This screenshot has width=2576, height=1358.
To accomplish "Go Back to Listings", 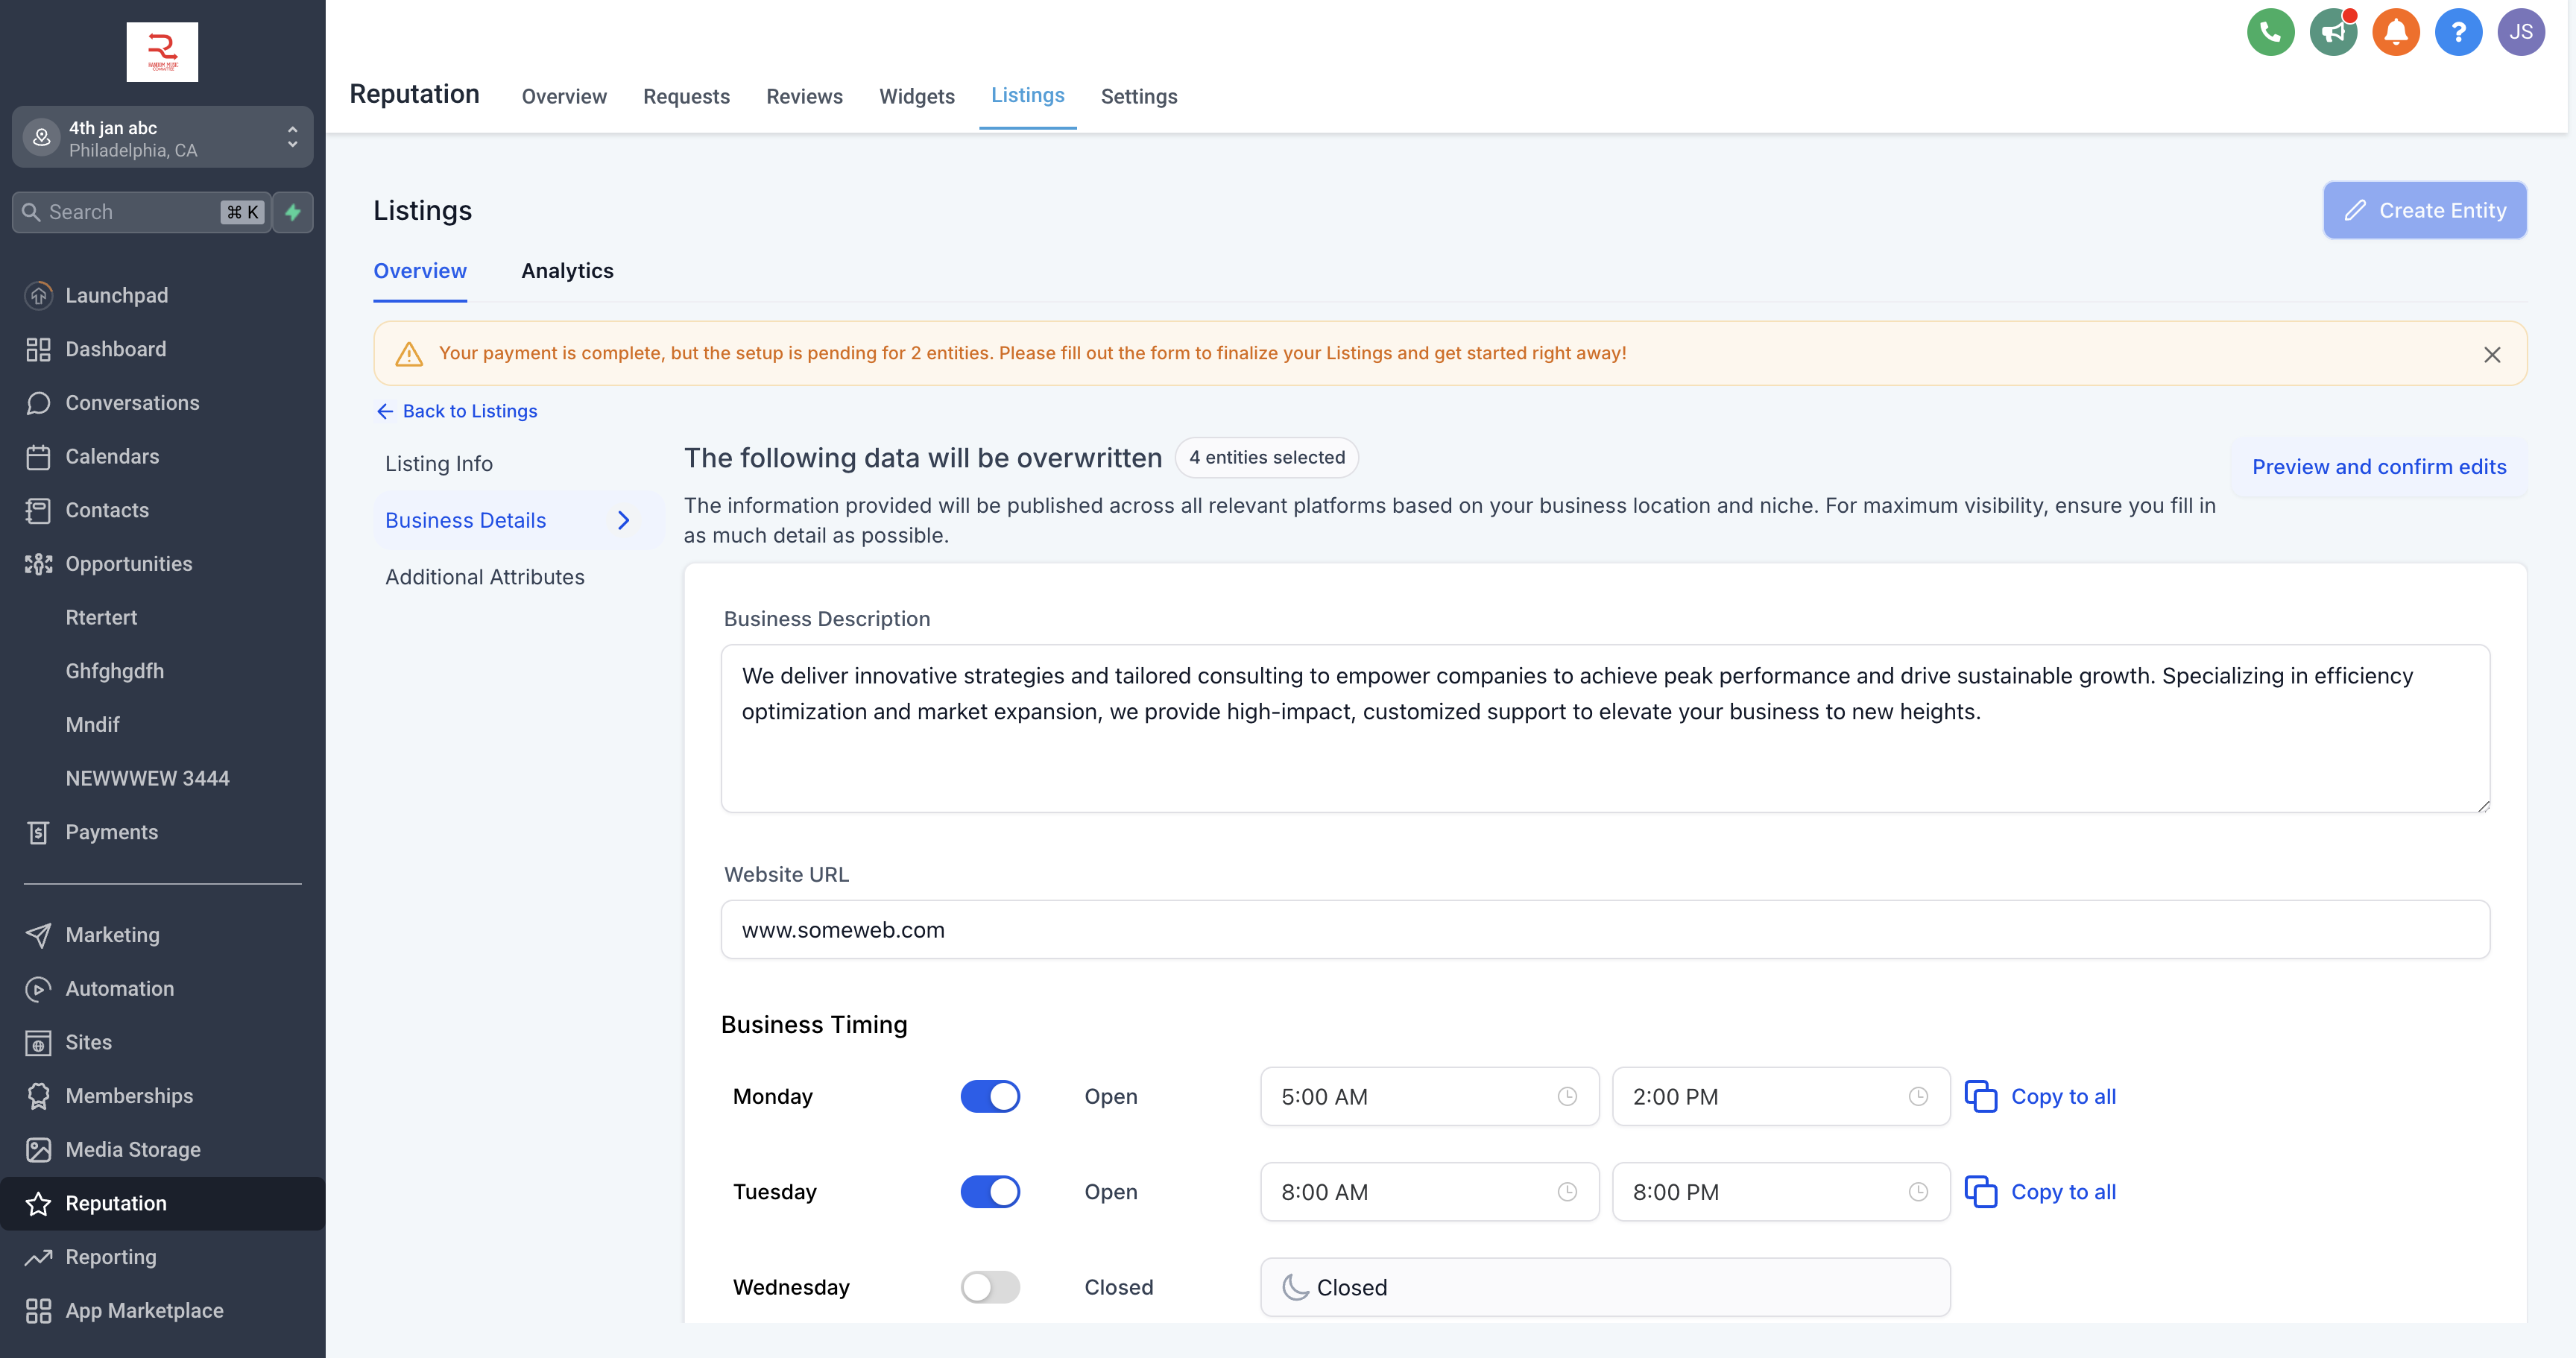I will coord(456,411).
